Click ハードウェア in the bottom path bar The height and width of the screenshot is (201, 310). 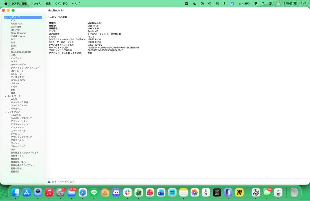[67, 182]
